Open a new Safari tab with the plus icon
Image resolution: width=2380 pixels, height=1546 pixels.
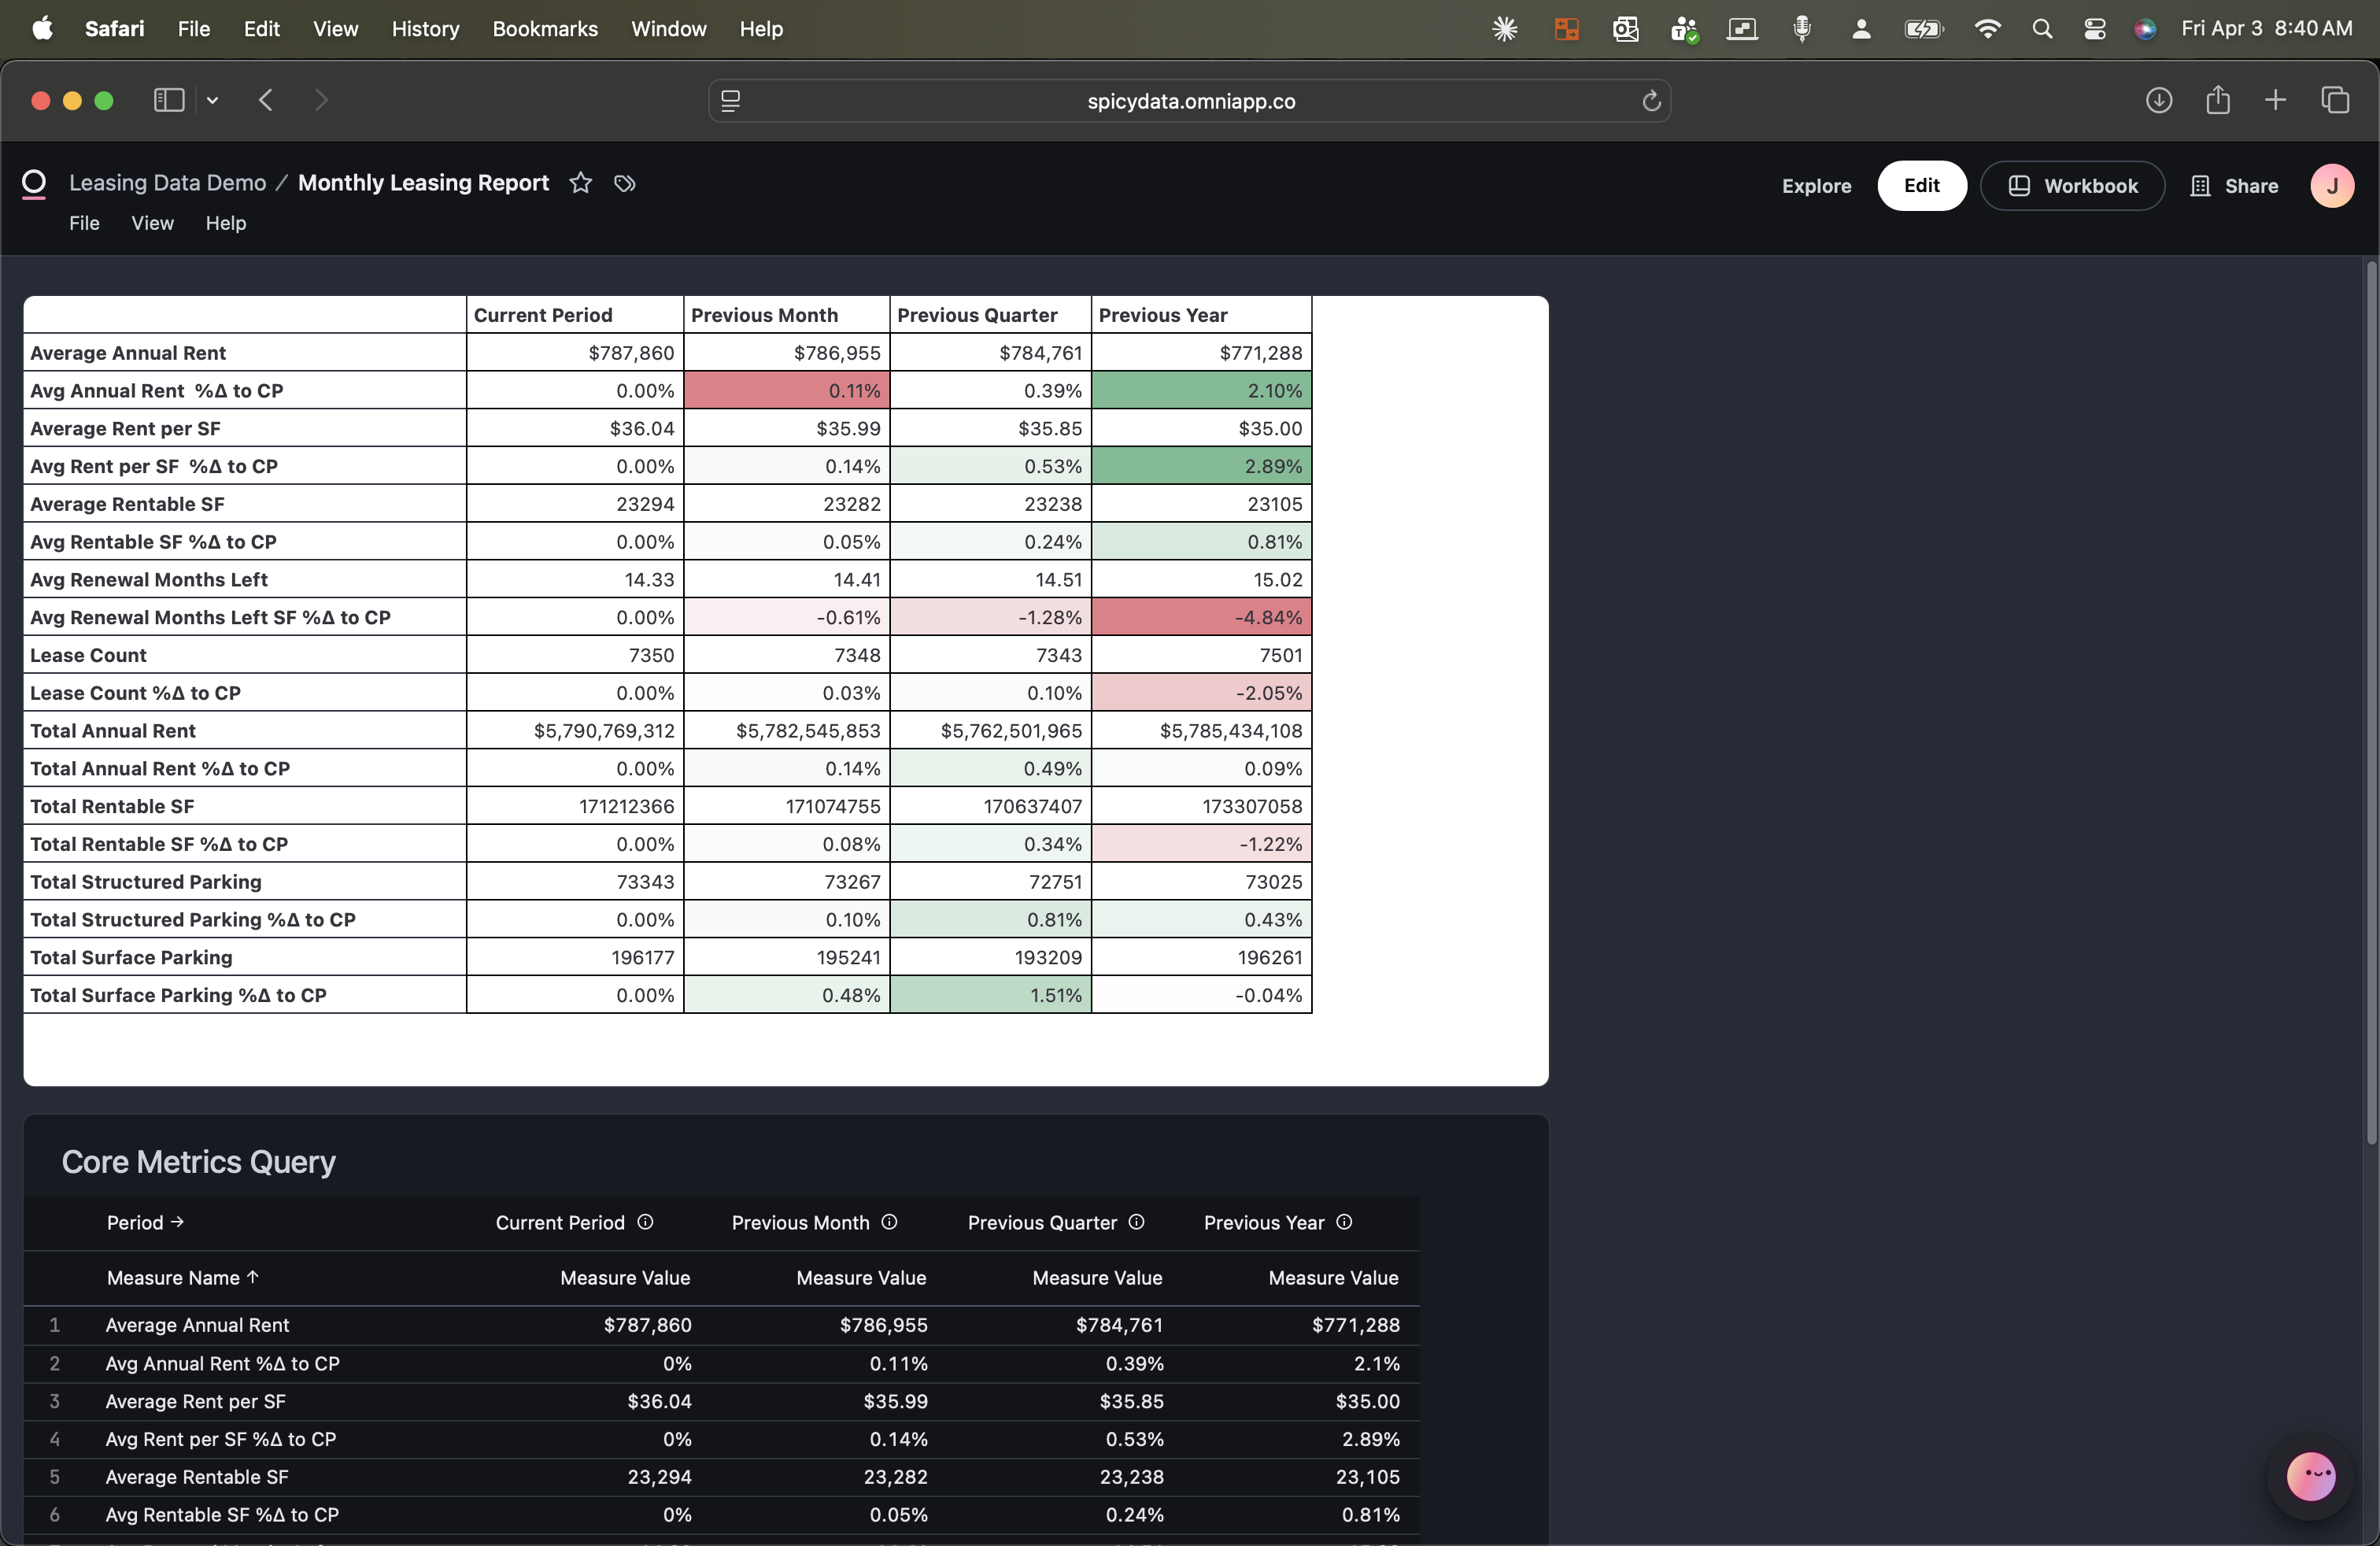click(2274, 100)
